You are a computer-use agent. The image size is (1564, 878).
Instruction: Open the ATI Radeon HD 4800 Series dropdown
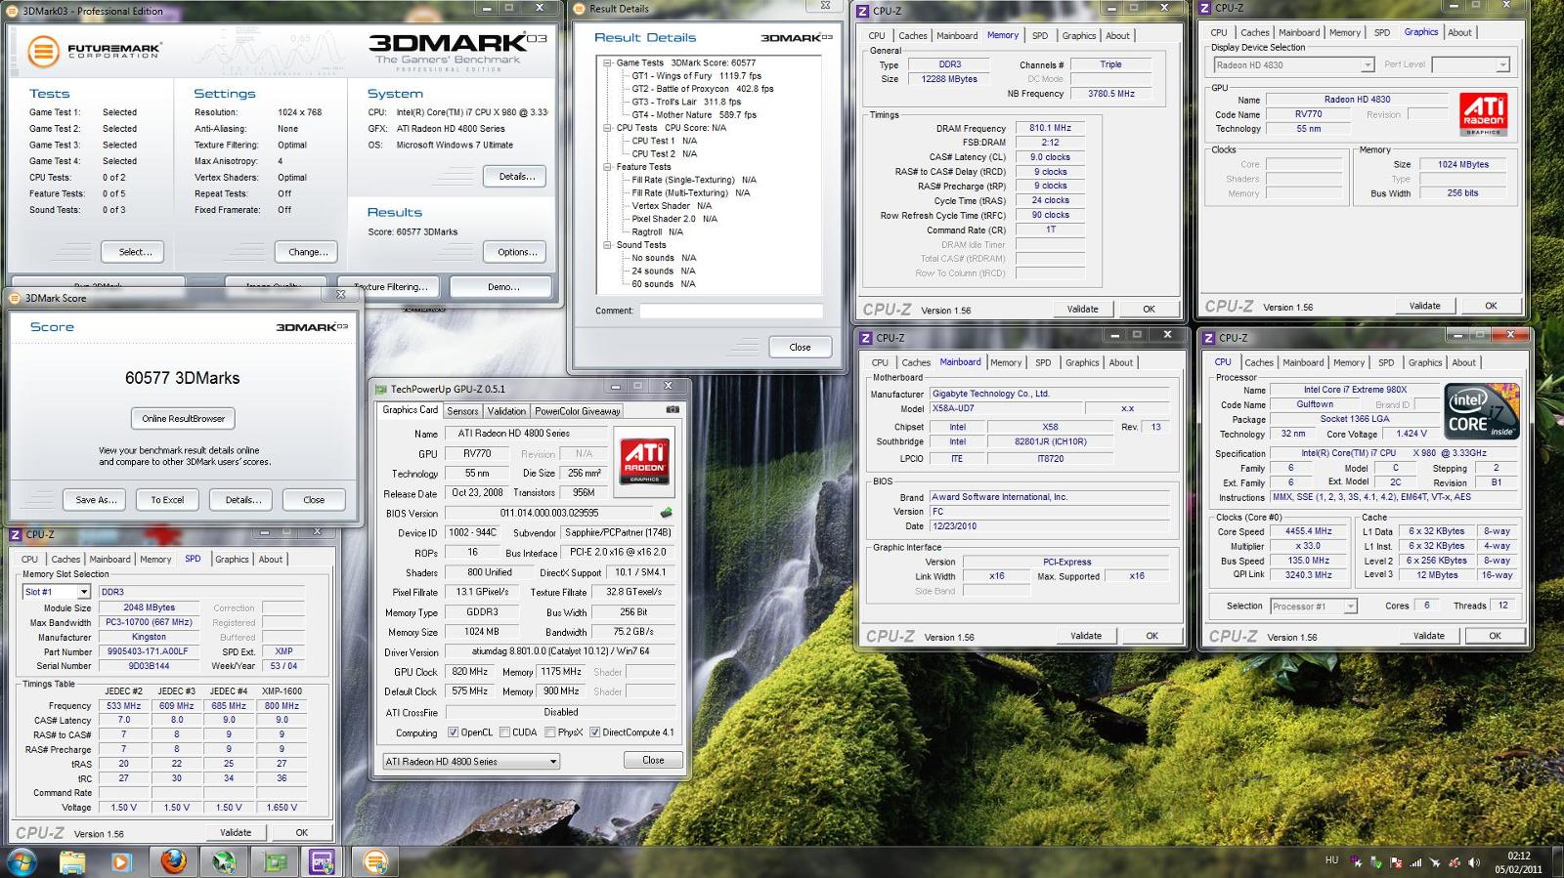(471, 761)
